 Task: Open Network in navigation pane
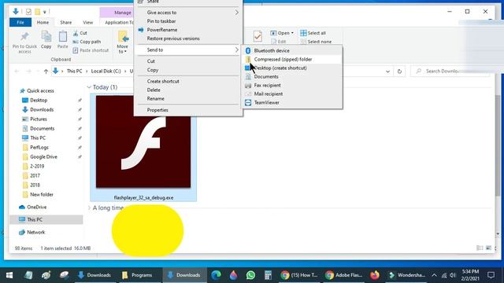coord(35,233)
